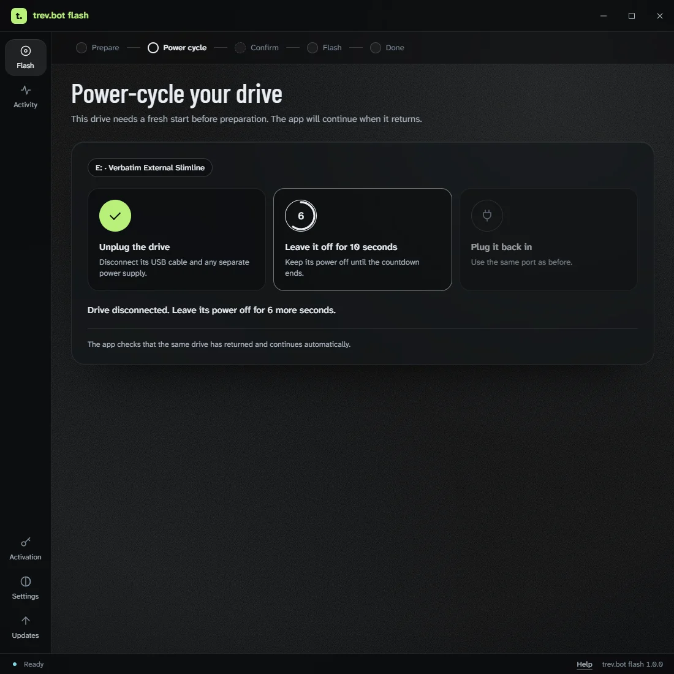Open the Settings sidebar section

click(x=25, y=588)
